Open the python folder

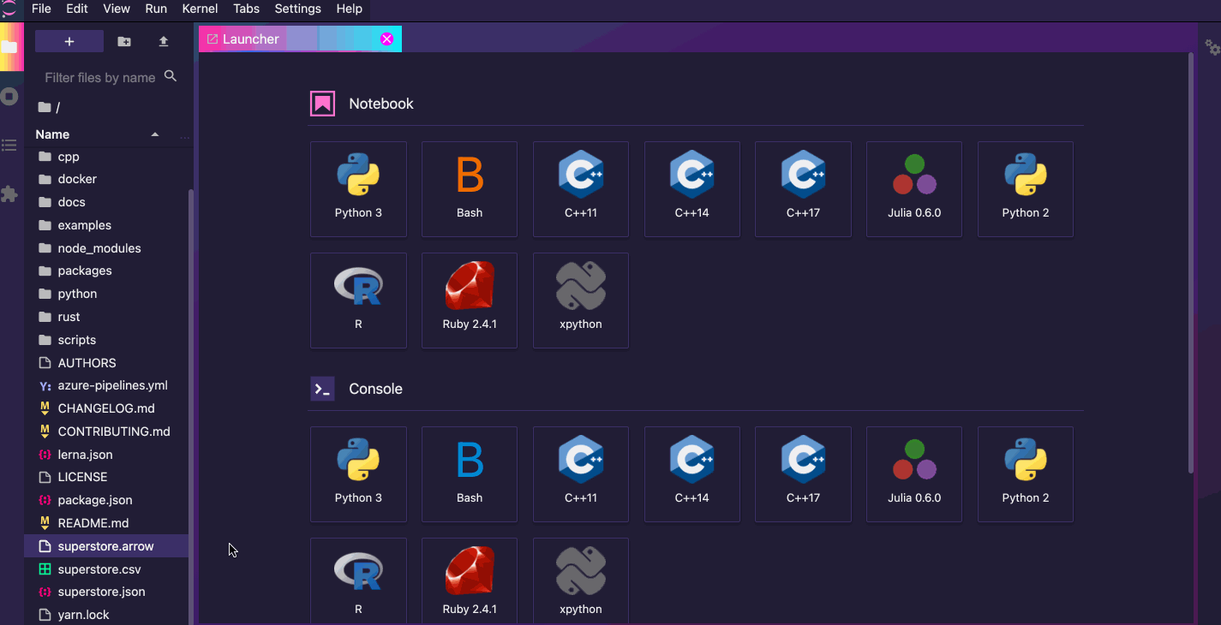coord(106,294)
